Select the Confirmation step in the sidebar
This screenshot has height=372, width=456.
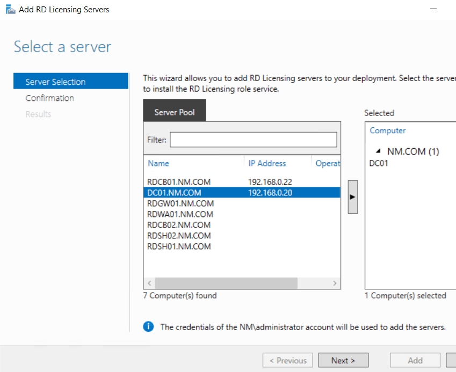(50, 98)
